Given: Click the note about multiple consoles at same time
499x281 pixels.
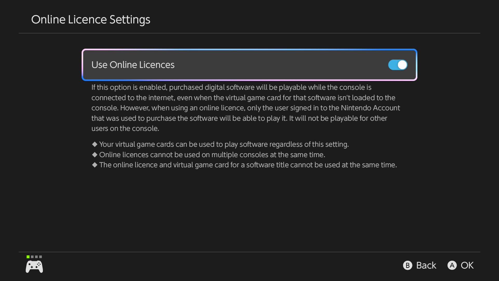Looking at the screenshot, I should tap(212, 155).
